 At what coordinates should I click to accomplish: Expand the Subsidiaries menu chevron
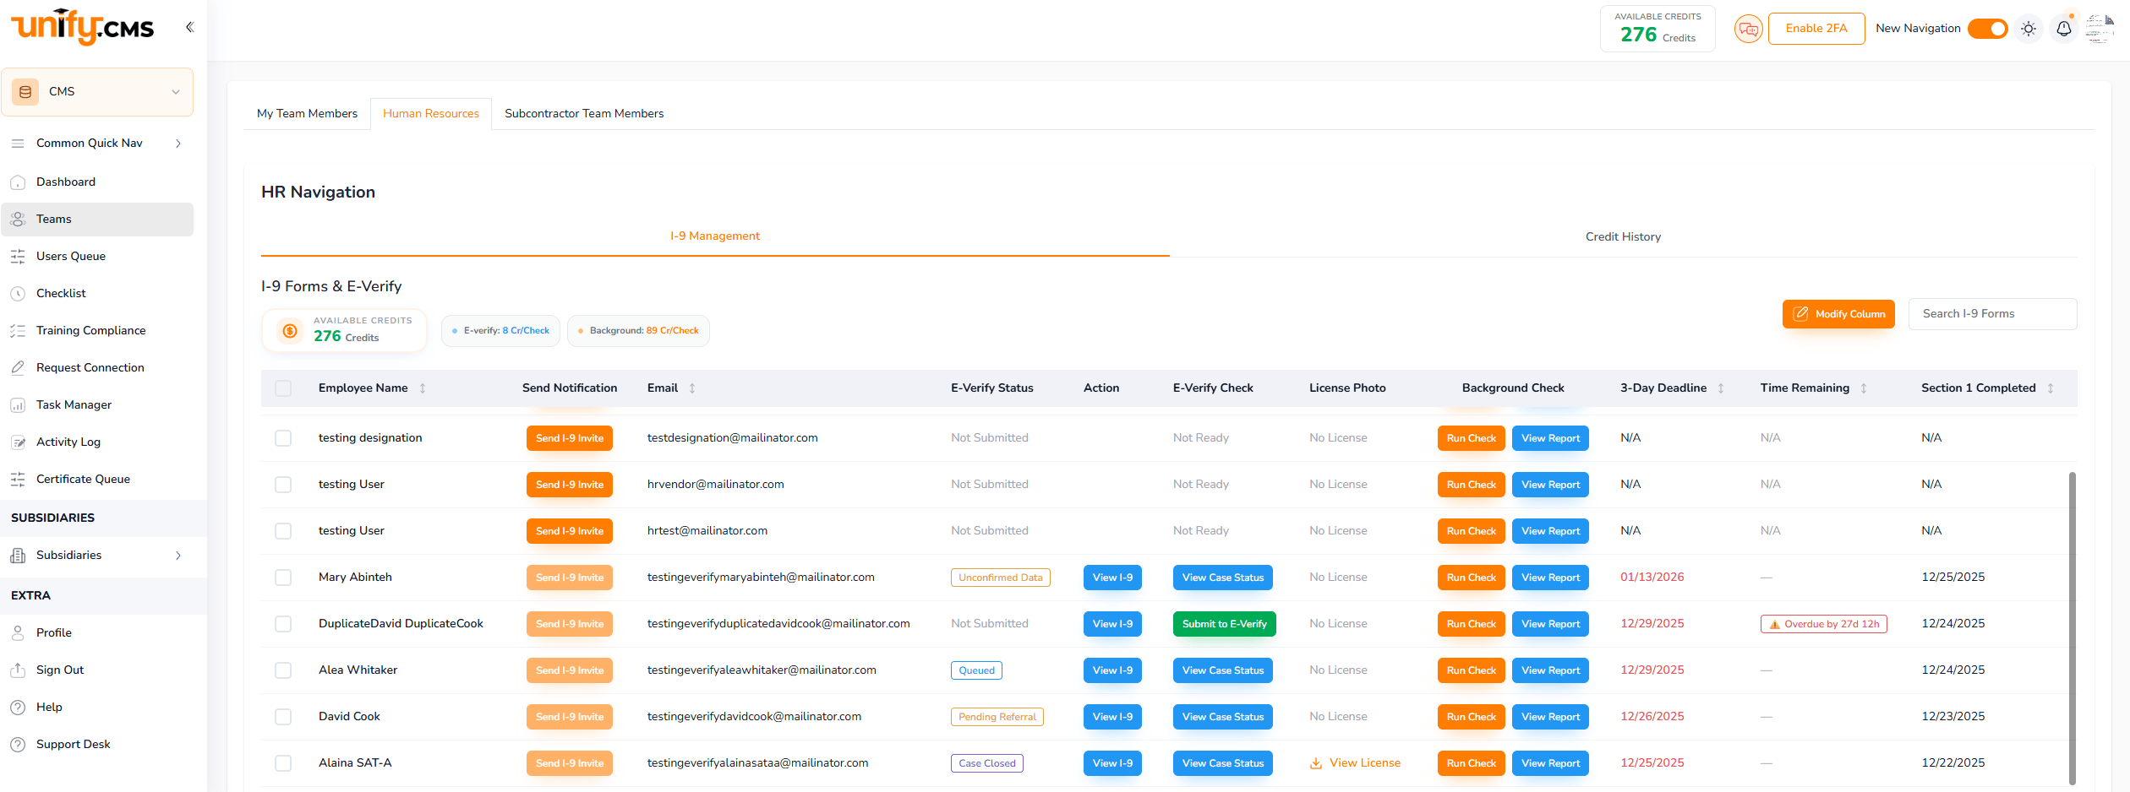click(177, 556)
